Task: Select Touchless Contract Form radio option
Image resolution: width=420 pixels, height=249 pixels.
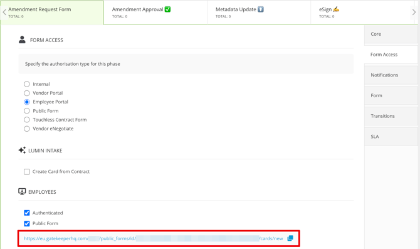Action: click(x=27, y=120)
